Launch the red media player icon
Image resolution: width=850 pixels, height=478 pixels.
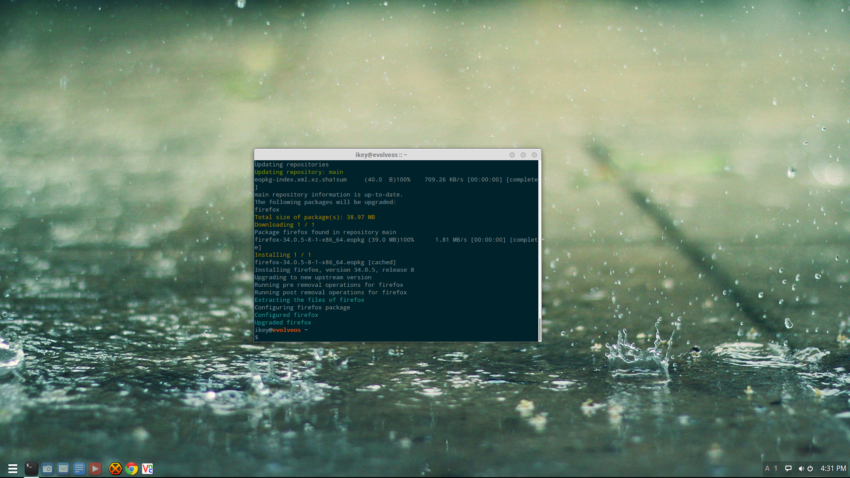(95, 468)
